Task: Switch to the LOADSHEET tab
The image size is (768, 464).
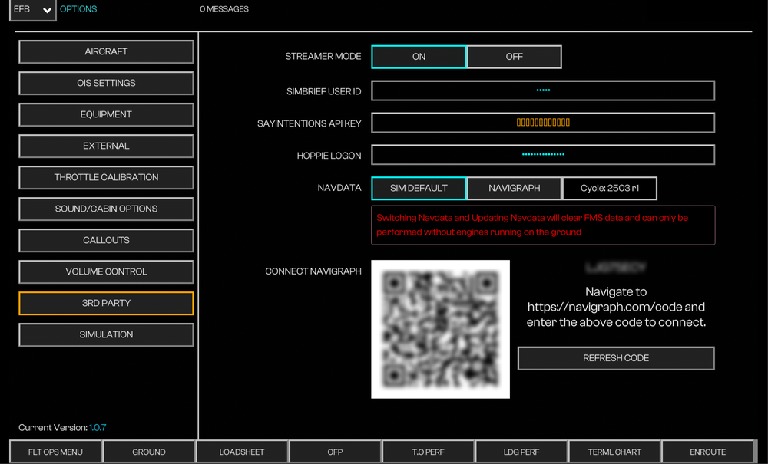Action: click(x=242, y=452)
